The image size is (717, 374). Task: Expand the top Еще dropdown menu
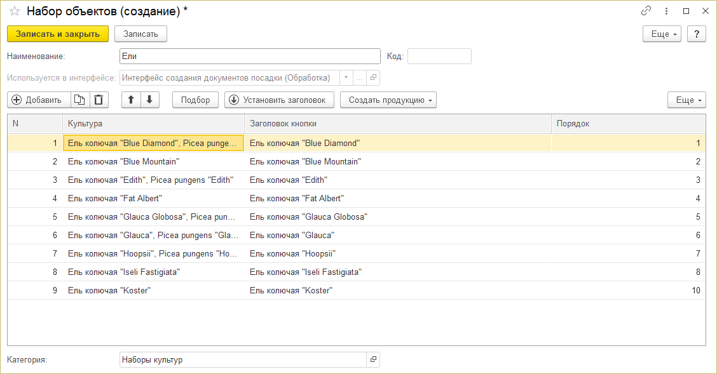click(x=662, y=34)
